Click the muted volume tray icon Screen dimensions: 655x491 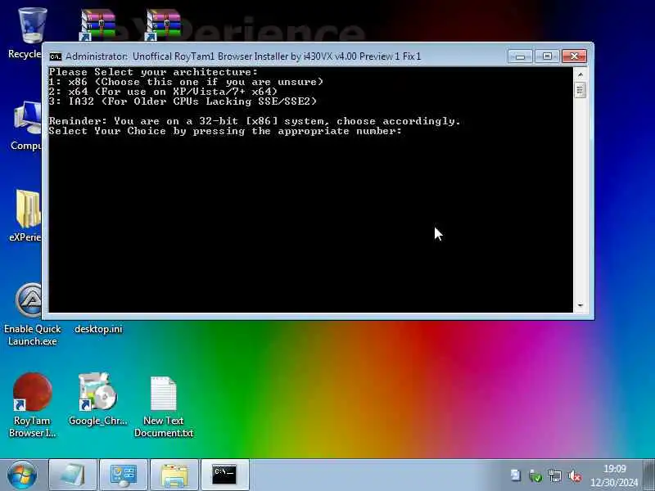coord(575,475)
